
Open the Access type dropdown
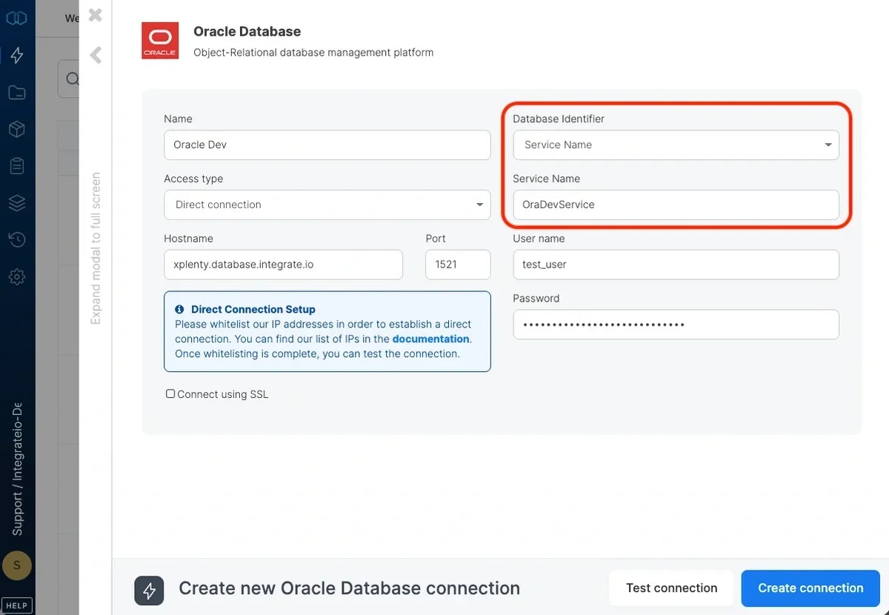click(x=327, y=205)
